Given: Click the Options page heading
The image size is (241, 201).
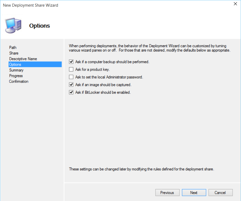Looking at the screenshot, I should pos(39,26).
